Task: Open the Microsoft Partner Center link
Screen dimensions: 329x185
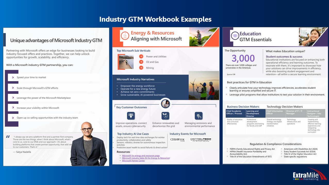Action: [134, 161]
